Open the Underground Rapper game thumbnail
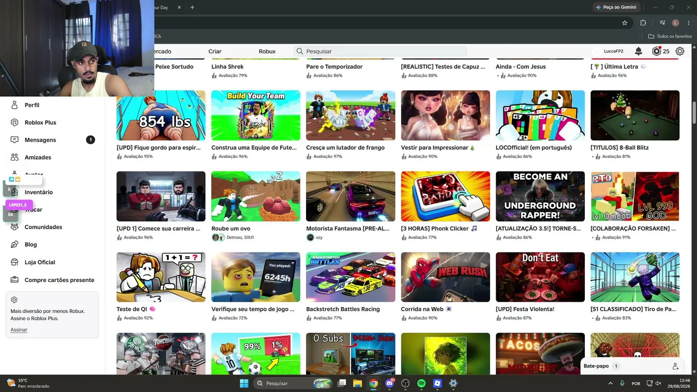 [x=540, y=197]
